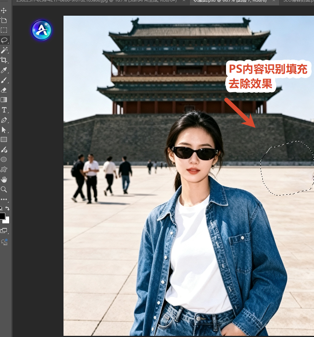Reset to default black and white colors
314x337 pixels.
[1, 208]
